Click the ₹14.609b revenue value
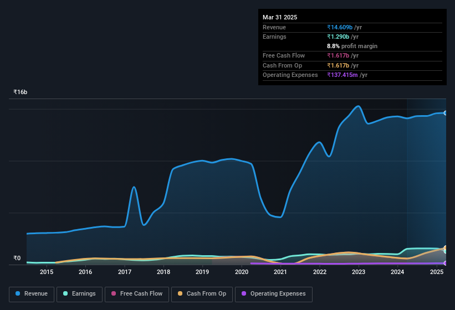 pyautogui.click(x=340, y=27)
